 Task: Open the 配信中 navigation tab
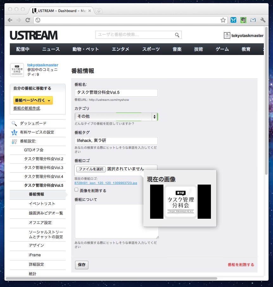click(x=23, y=49)
